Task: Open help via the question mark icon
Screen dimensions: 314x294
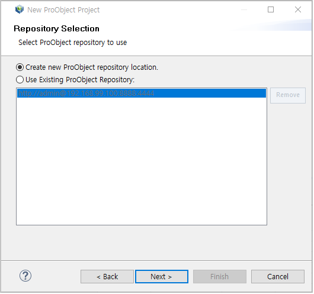Action: [x=25, y=276]
